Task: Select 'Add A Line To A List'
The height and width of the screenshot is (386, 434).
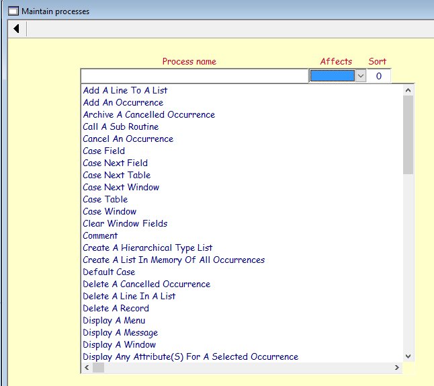Action: tap(125, 90)
